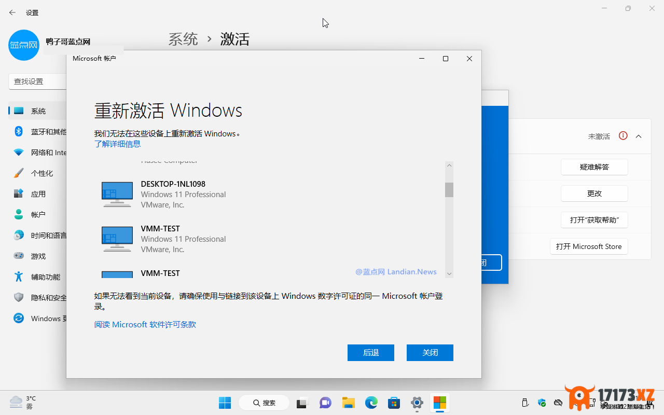Open 游戏 gaming settings
664x415 pixels.
pyautogui.click(x=38, y=256)
